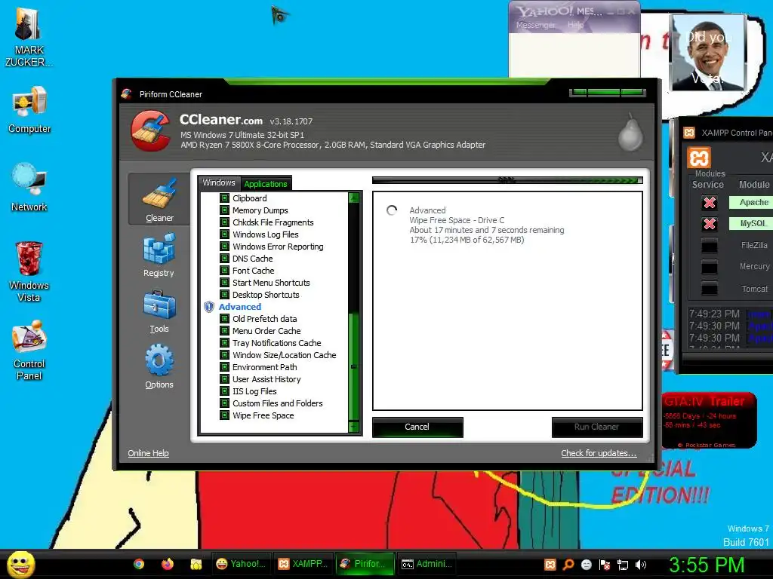The image size is (773, 579).
Task: Toggle the Windows Log Files checkbox
Action: (x=224, y=234)
